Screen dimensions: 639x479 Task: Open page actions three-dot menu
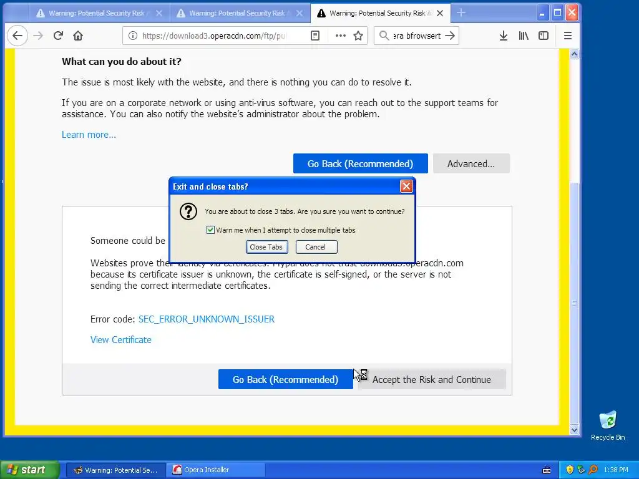pyautogui.click(x=340, y=36)
